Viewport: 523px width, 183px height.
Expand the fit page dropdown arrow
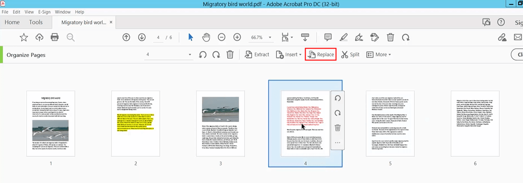[292, 37]
